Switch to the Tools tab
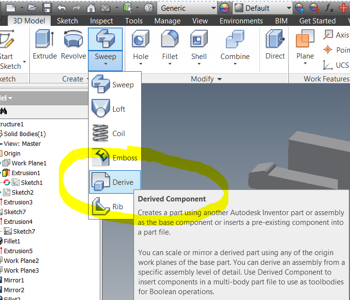This screenshot has width=350, height=300. pyautogui.click(x=134, y=21)
